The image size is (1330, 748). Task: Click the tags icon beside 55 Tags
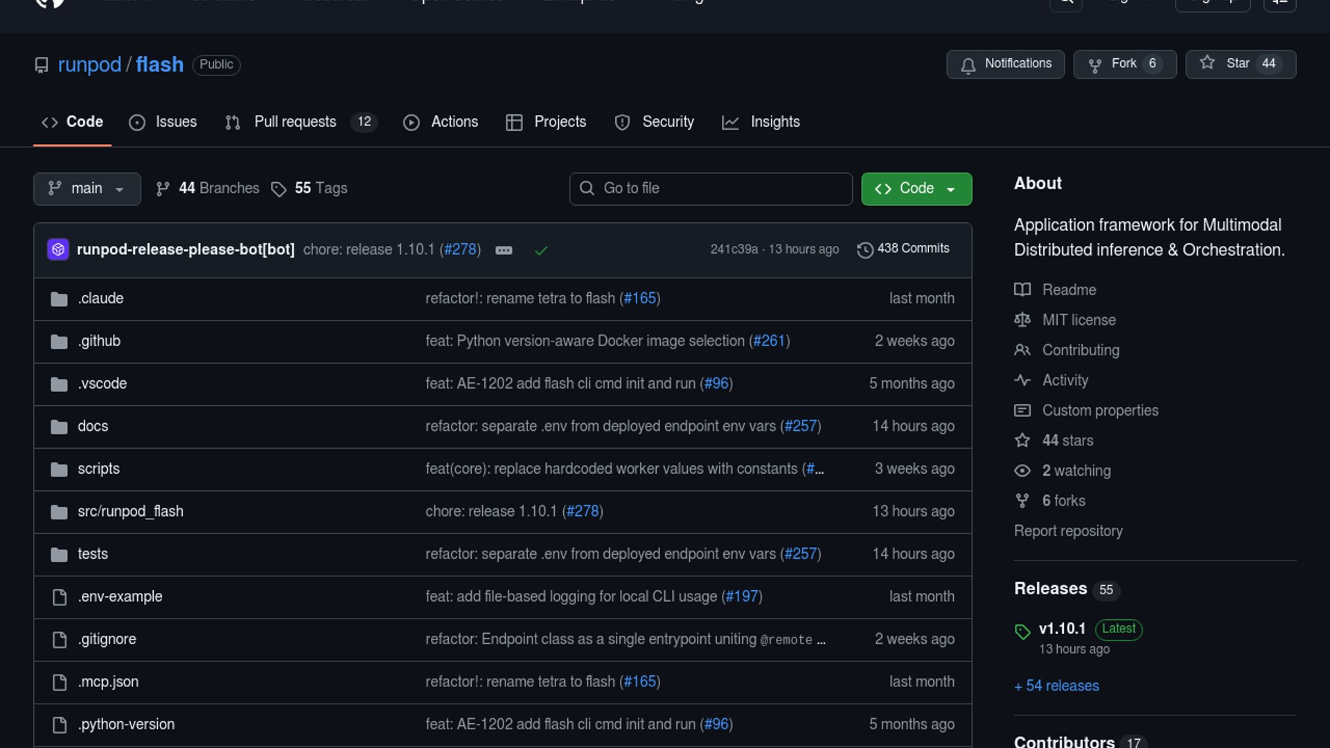278,189
